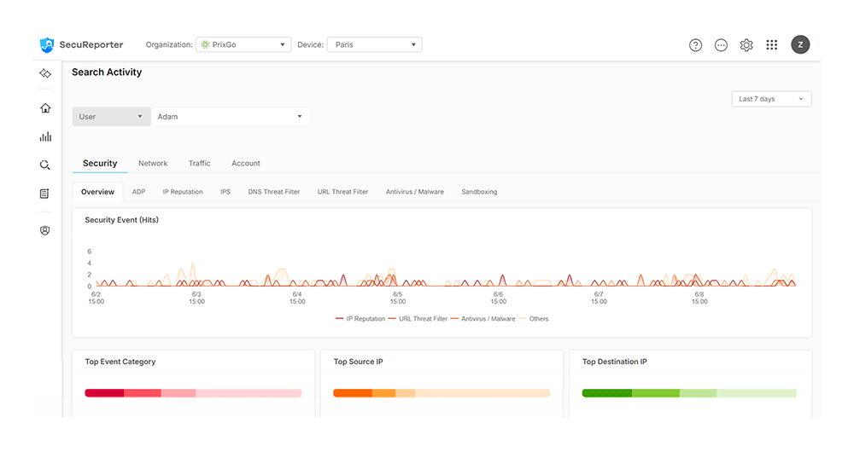This screenshot has width=854, height=452.
Task: Click the dark red Top Event Category bar segment
Action: pos(104,392)
